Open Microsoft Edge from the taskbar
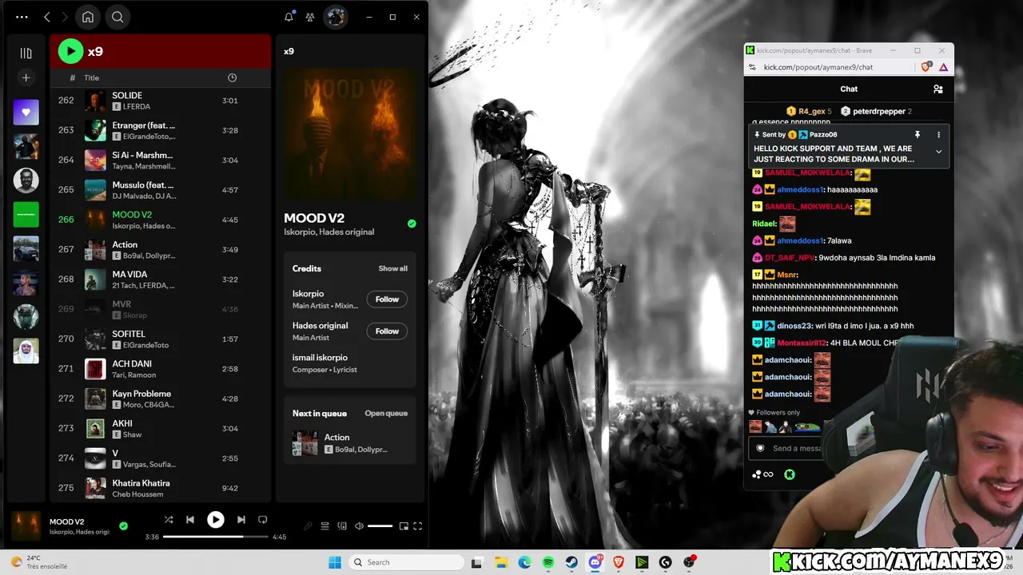The width and height of the screenshot is (1023, 575). click(524, 562)
